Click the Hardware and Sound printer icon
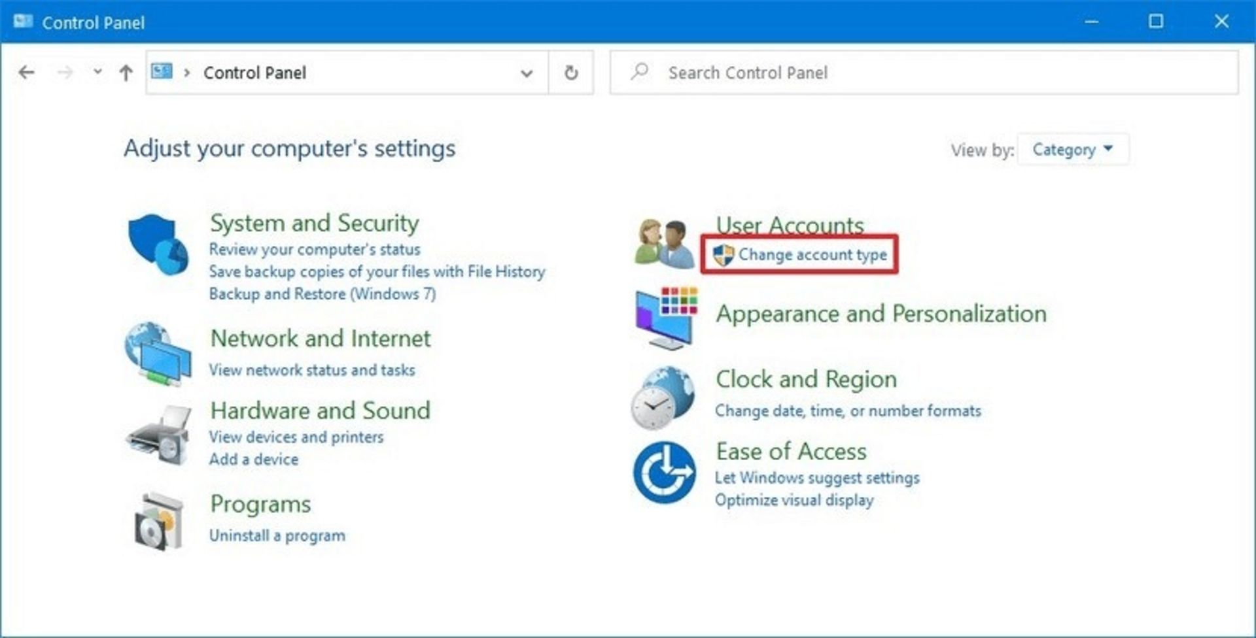The width and height of the screenshot is (1256, 638). [158, 435]
